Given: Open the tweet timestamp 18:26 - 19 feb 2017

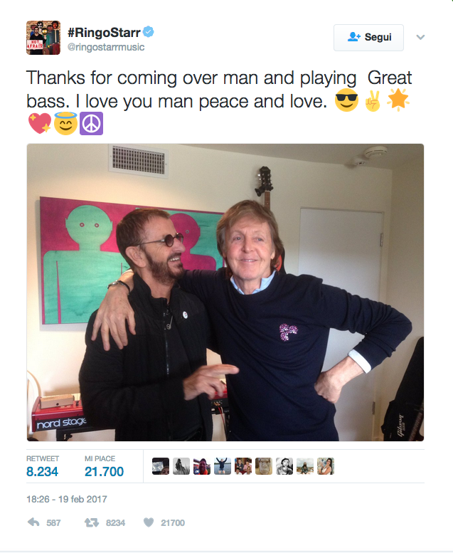Looking at the screenshot, I should (67, 499).
